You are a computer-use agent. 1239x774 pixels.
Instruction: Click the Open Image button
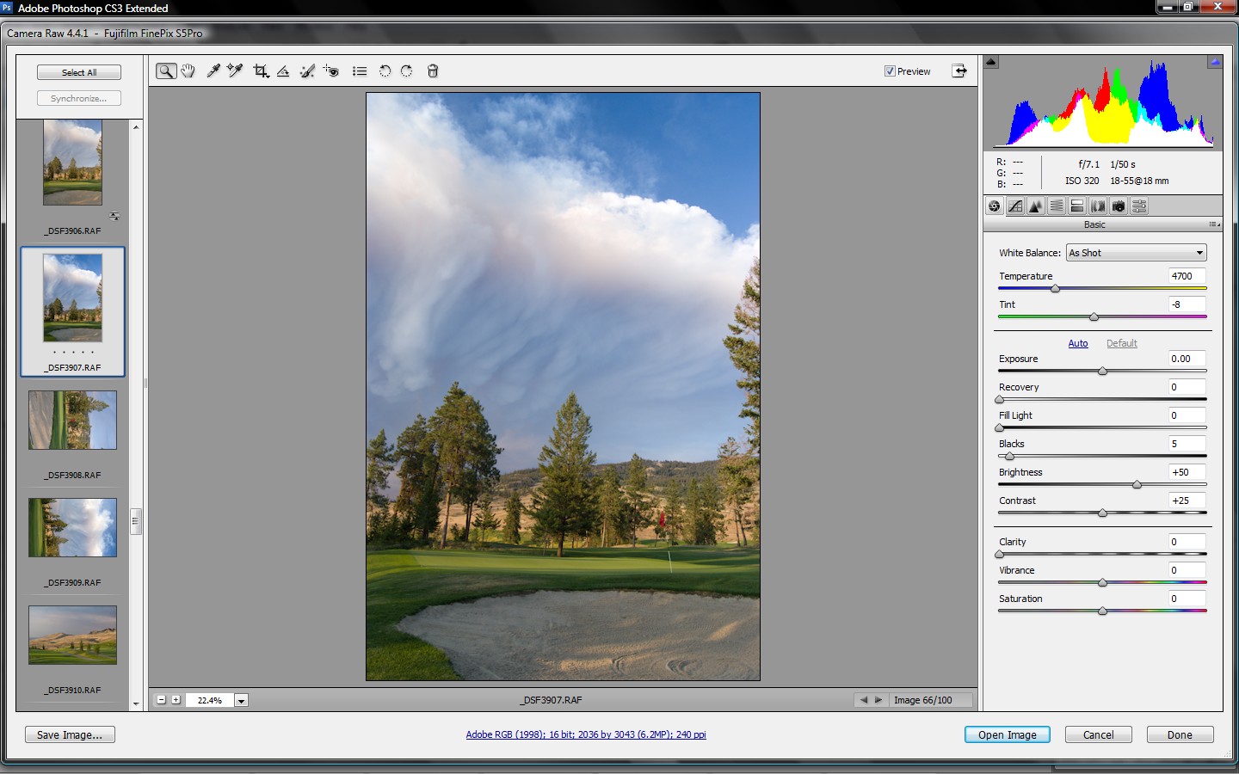tap(1008, 735)
